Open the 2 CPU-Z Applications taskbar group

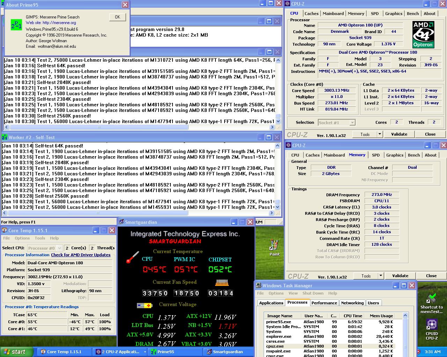(121, 352)
